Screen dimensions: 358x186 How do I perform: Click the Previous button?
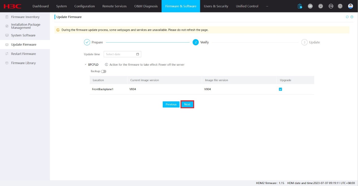(x=171, y=104)
